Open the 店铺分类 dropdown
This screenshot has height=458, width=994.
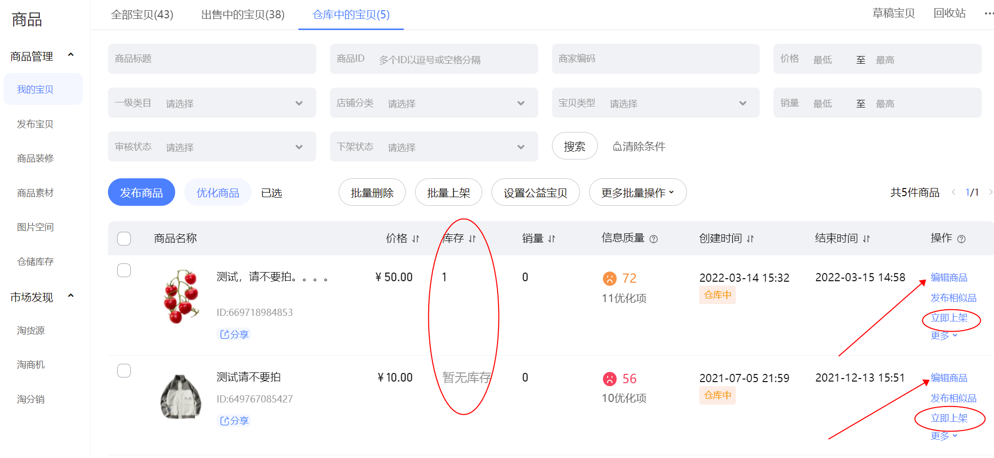click(x=434, y=103)
